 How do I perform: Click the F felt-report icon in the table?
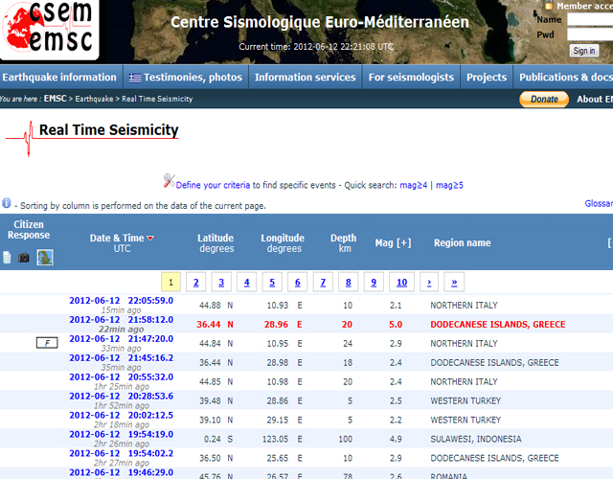(x=44, y=342)
